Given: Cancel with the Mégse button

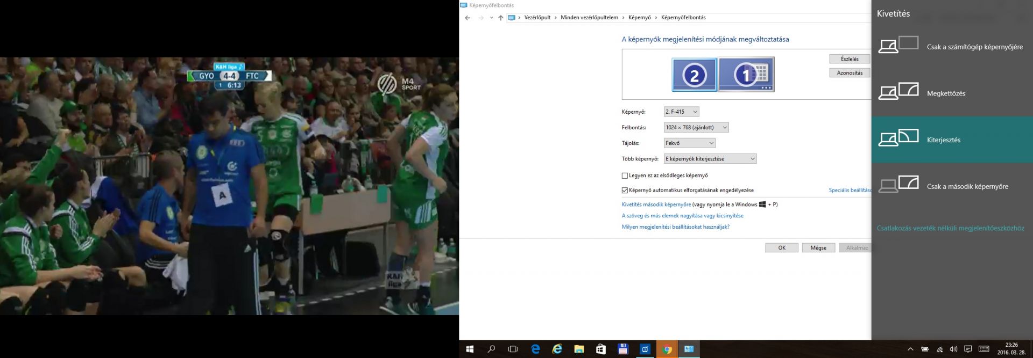Looking at the screenshot, I should (x=818, y=248).
